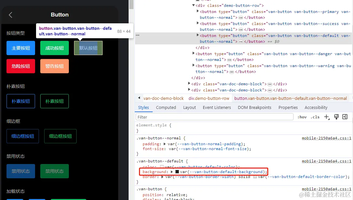This screenshot has width=353, height=200.
Task: Click the blue 禁用状态 button
Action: coord(21,171)
